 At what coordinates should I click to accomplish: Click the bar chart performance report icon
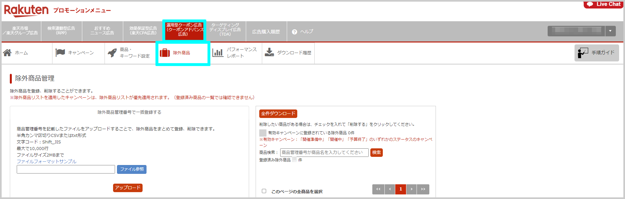click(218, 53)
